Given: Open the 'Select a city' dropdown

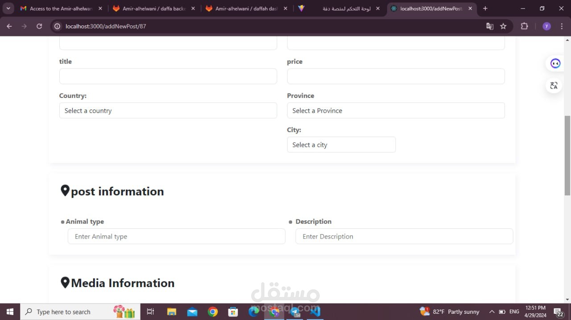Looking at the screenshot, I should coord(341,145).
